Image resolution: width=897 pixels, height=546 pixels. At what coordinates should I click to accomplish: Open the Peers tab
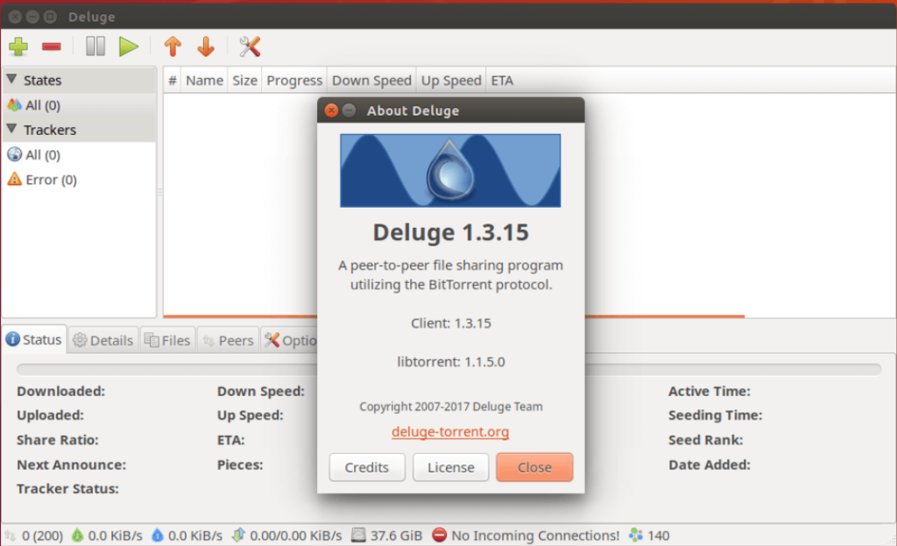coord(228,340)
